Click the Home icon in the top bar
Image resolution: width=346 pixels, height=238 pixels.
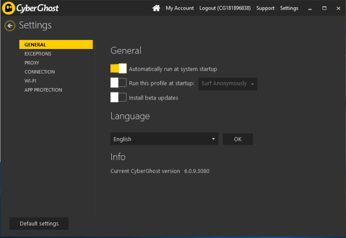tap(156, 8)
